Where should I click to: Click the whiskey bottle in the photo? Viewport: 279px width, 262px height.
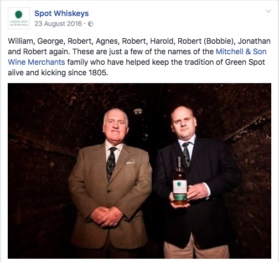point(179,181)
